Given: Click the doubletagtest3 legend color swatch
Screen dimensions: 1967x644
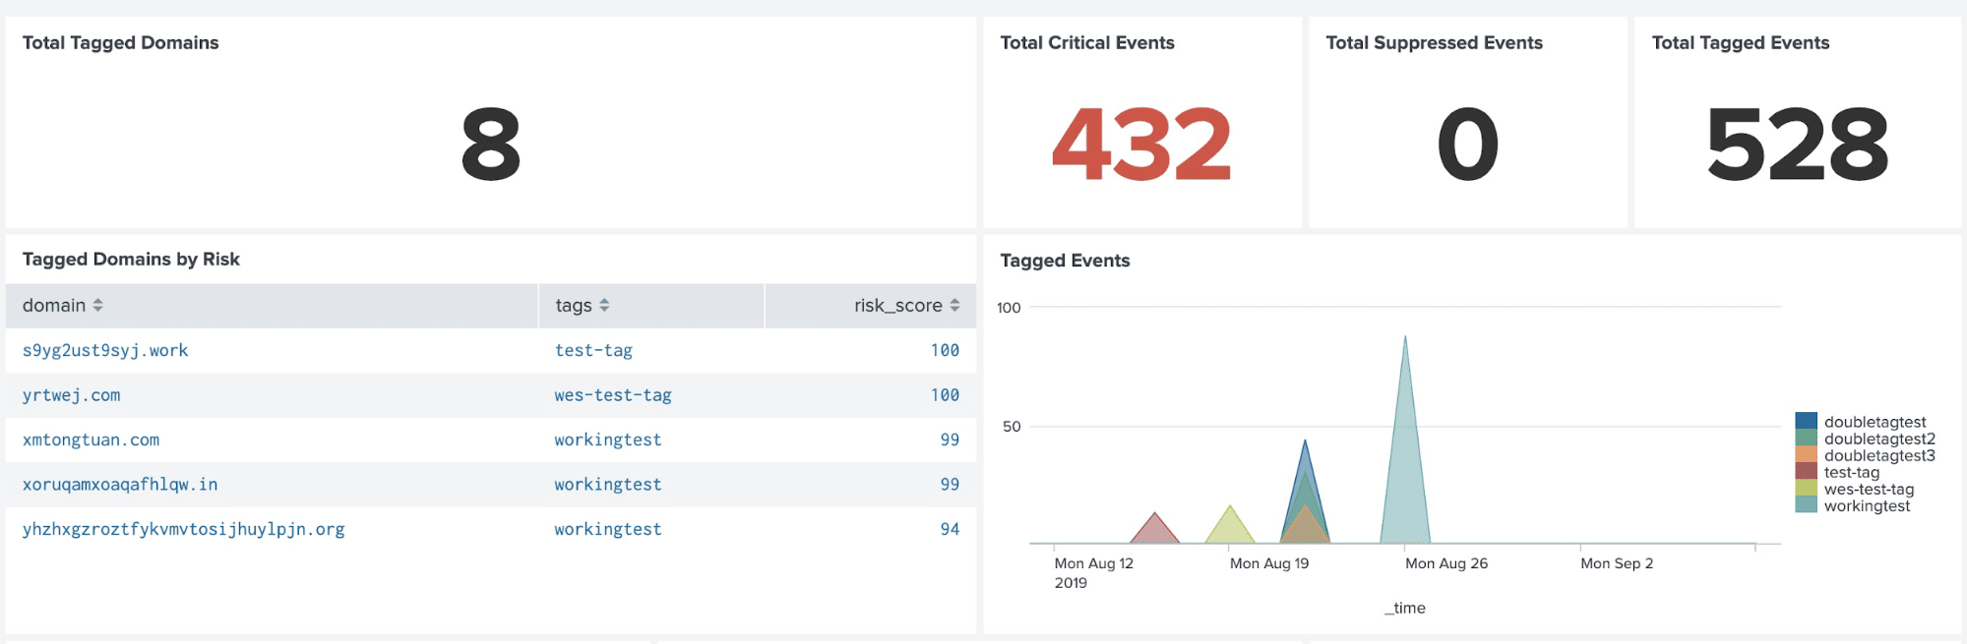Looking at the screenshot, I should pyautogui.click(x=1806, y=454).
